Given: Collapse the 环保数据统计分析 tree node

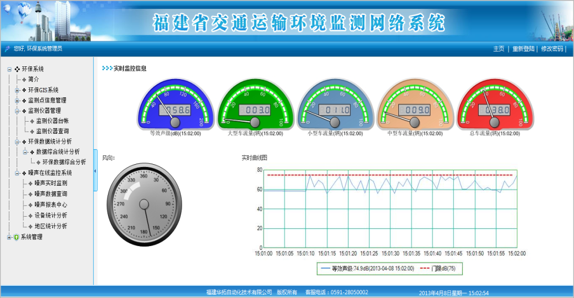Looking at the screenshot, I should click(x=17, y=142).
